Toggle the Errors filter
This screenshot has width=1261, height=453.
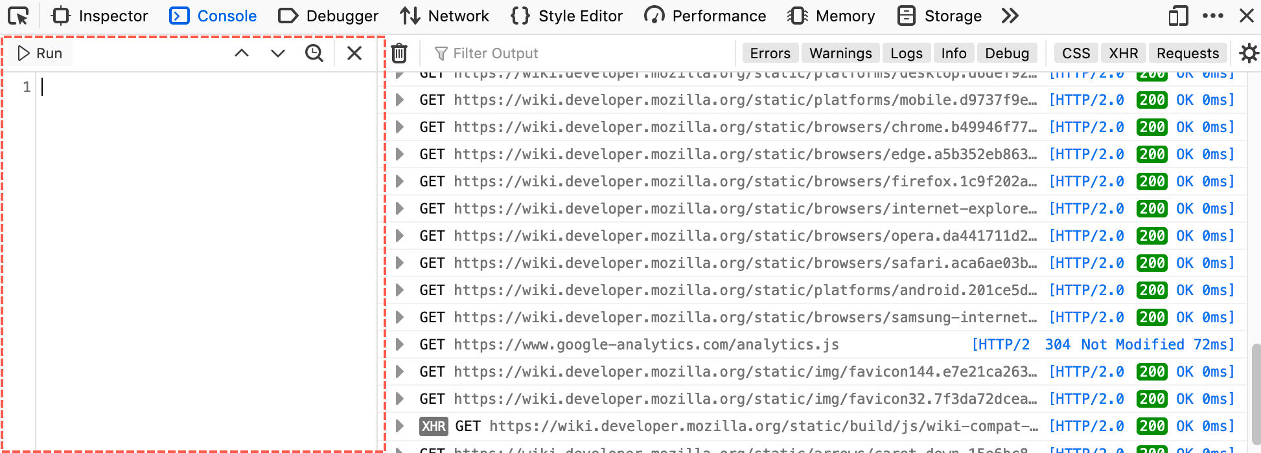(x=770, y=53)
